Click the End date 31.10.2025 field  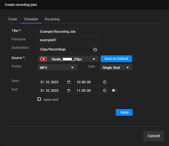click(x=54, y=90)
